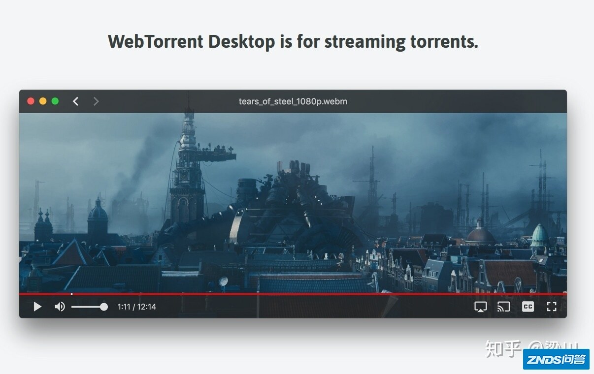Screen dimensions: 594x374
Task: Click the red playback progress bar
Action: pyautogui.click(x=293, y=294)
